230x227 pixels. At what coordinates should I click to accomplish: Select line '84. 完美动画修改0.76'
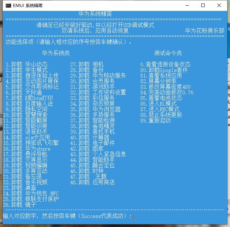click(167, 93)
